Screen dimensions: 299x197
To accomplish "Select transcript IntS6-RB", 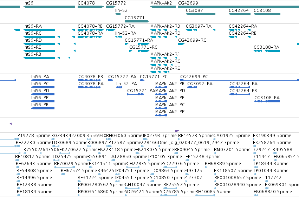I will (32, 54).
